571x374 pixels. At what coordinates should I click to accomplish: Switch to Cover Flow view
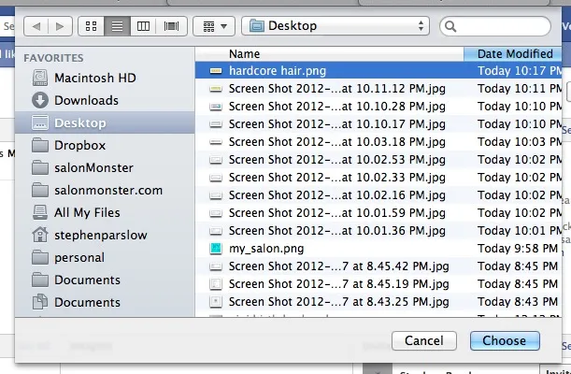pyautogui.click(x=171, y=26)
